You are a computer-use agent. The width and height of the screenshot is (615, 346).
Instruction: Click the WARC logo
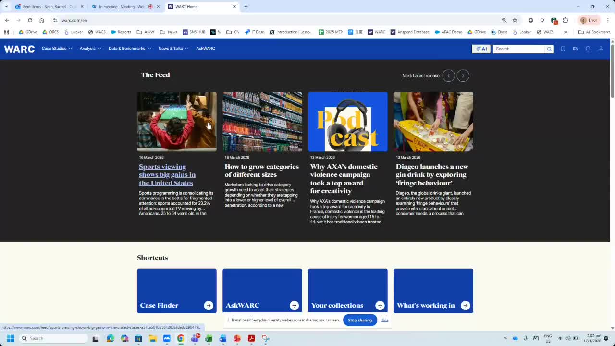pyautogui.click(x=19, y=49)
